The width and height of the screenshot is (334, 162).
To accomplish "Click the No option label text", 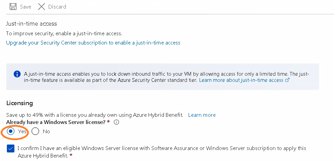I will [46, 132].
